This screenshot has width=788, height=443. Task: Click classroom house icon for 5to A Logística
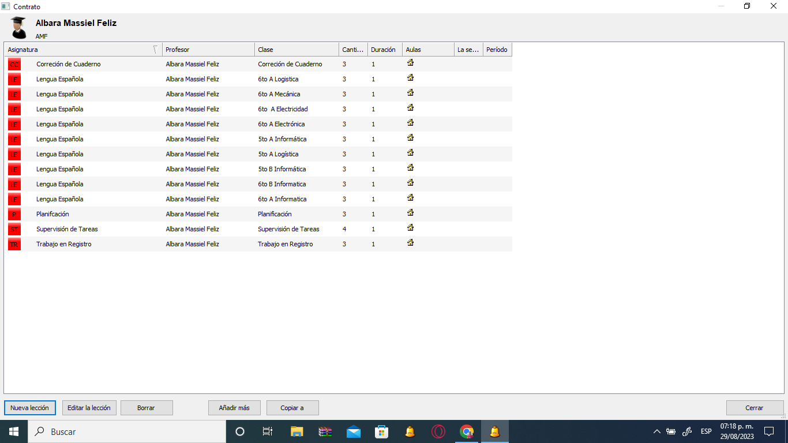tap(411, 153)
